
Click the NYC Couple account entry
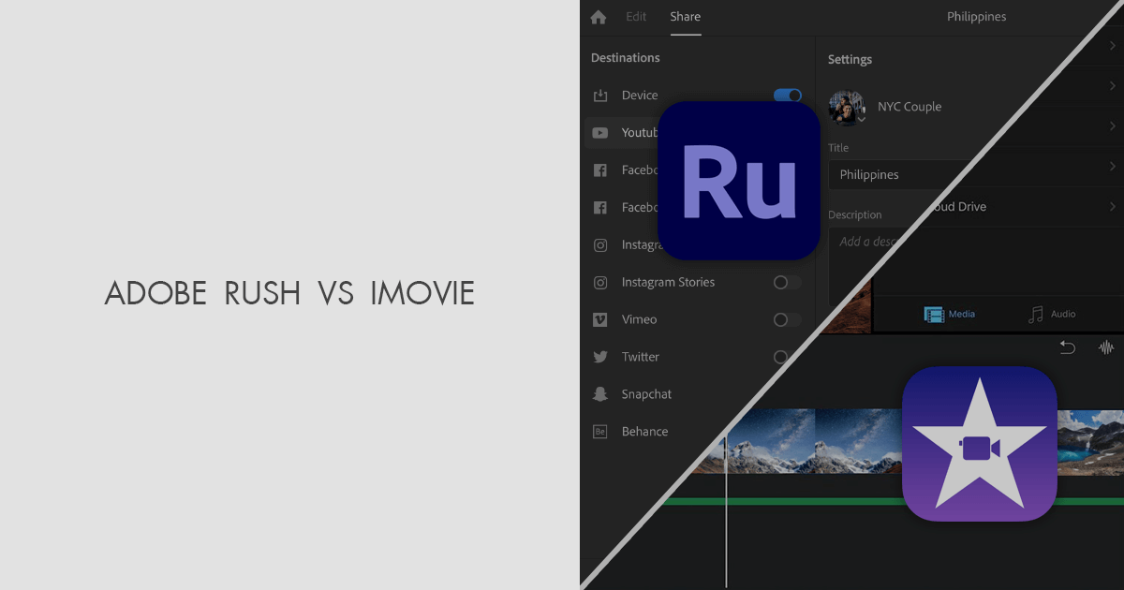point(909,106)
